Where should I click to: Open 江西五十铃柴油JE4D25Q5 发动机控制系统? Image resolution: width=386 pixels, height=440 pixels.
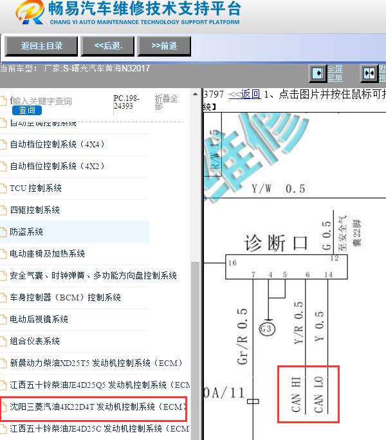click(x=100, y=385)
